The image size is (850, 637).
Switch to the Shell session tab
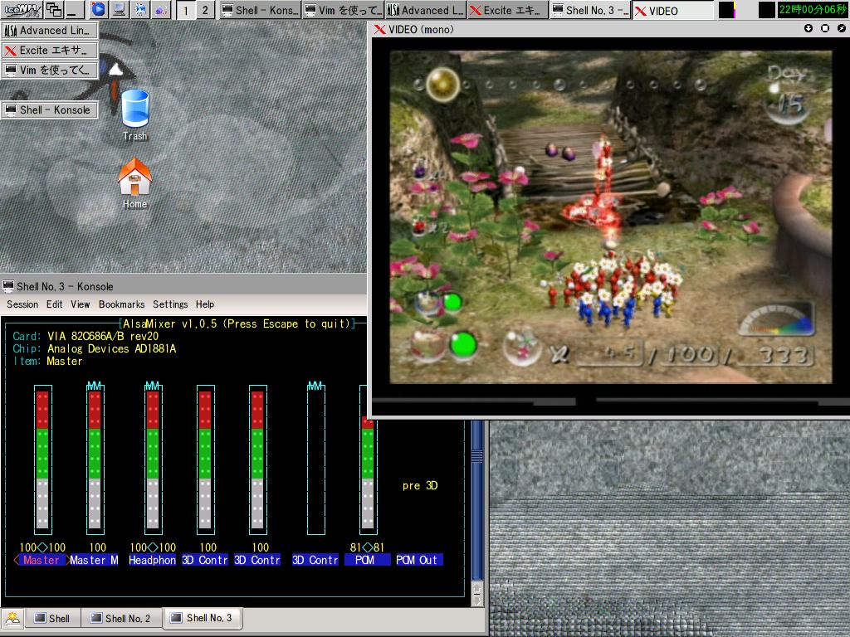(x=52, y=619)
